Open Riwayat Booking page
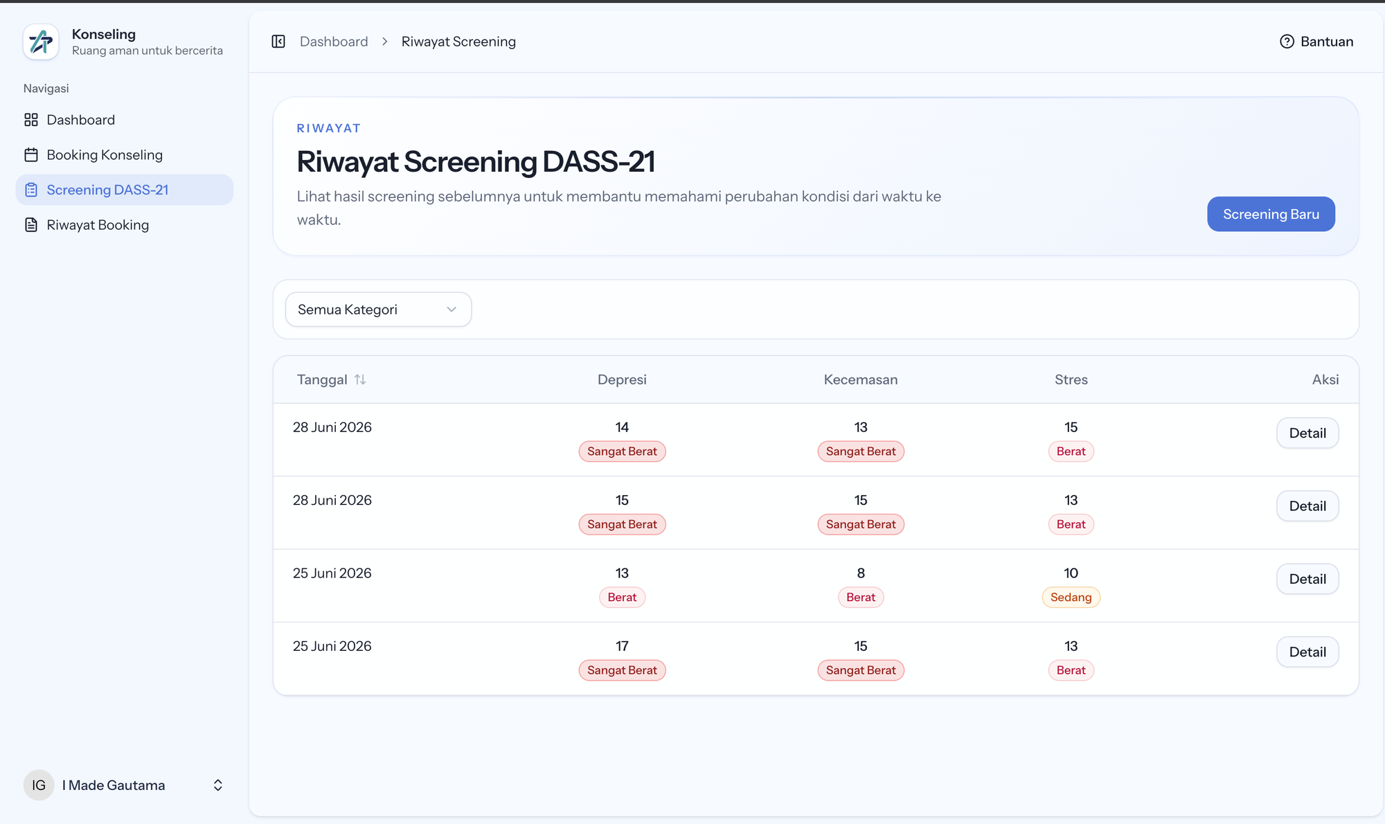 (125, 225)
